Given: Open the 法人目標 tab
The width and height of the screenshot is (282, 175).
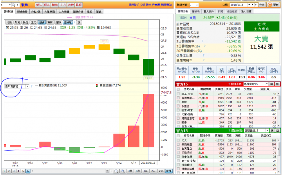Looking at the screenshot, I should tap(246, 11).
